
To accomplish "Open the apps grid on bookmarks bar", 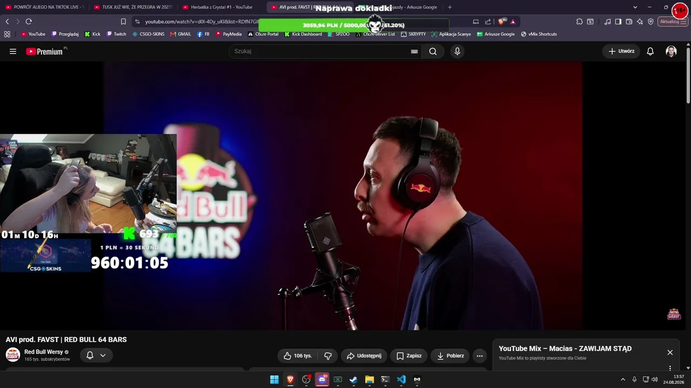I will (7, 34).
